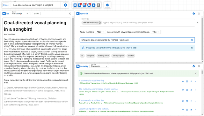
Task: Click the 'Introduction' subheading
Action: pos(9,34)
